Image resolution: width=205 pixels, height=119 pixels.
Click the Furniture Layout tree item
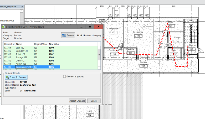pyautogui.click(x=7, y=21)
